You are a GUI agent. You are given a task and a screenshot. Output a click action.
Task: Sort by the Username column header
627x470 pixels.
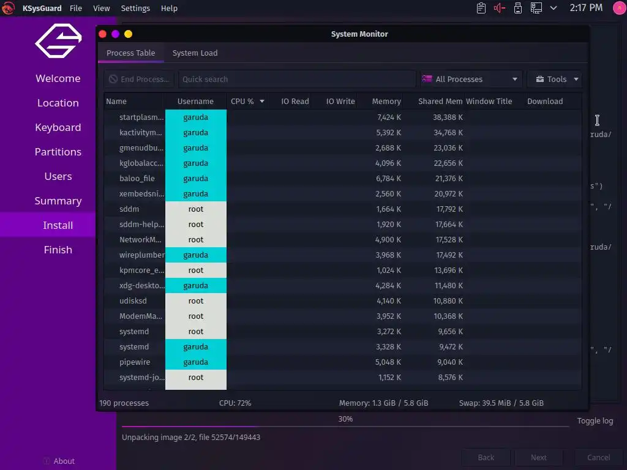(x=195, y=101)
